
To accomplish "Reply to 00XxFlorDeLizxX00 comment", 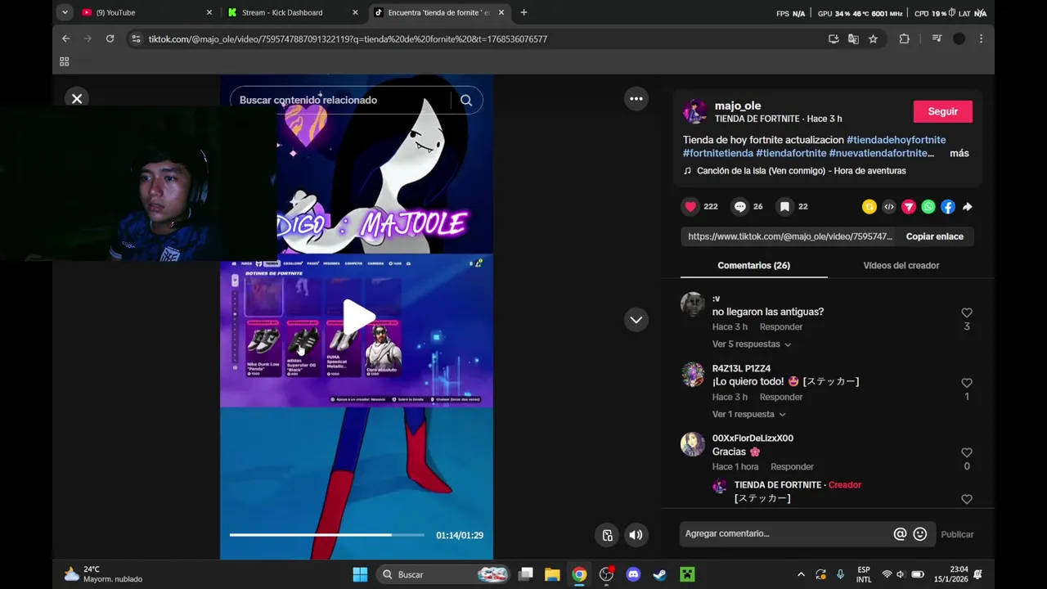I will pos(792,466).
